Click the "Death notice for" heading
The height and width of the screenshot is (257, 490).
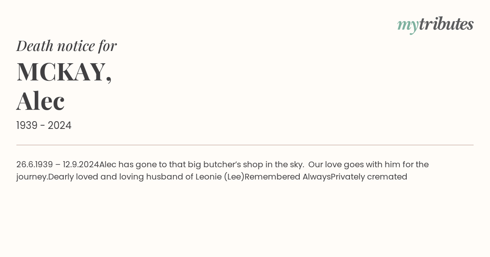67,46
